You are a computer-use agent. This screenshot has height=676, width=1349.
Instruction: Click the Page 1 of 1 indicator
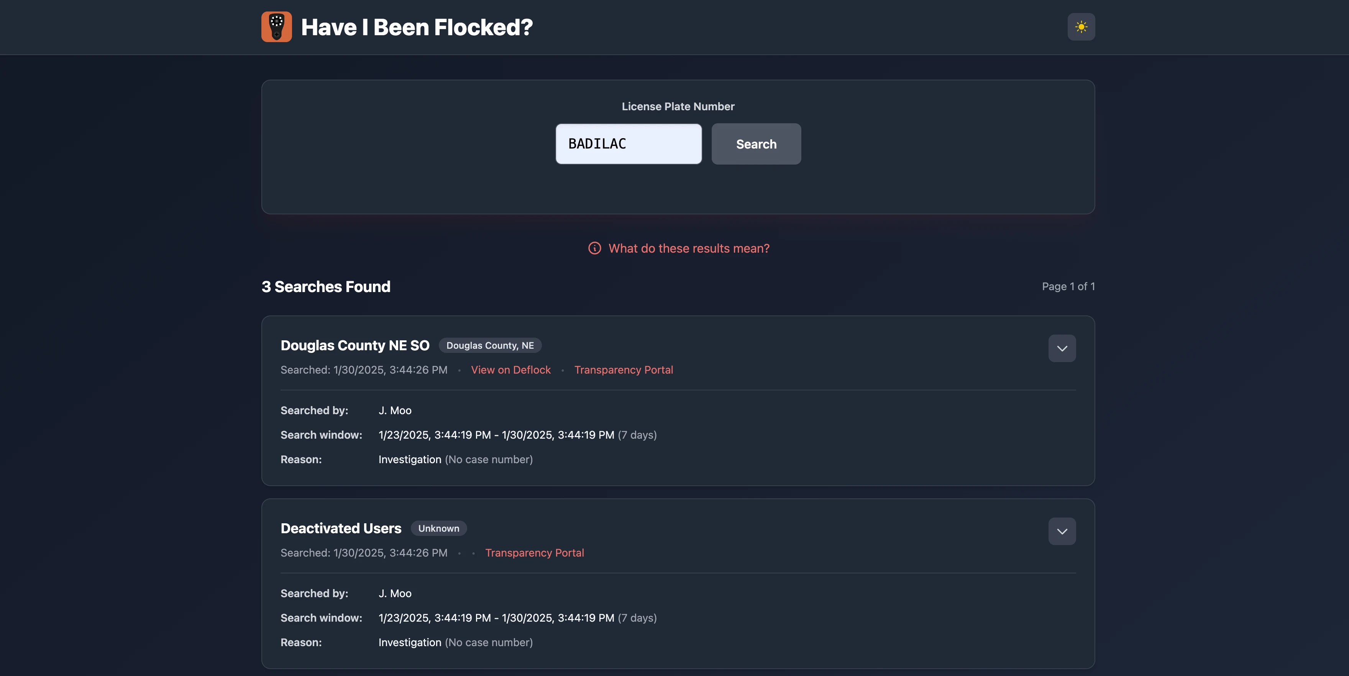[1068, 286]
